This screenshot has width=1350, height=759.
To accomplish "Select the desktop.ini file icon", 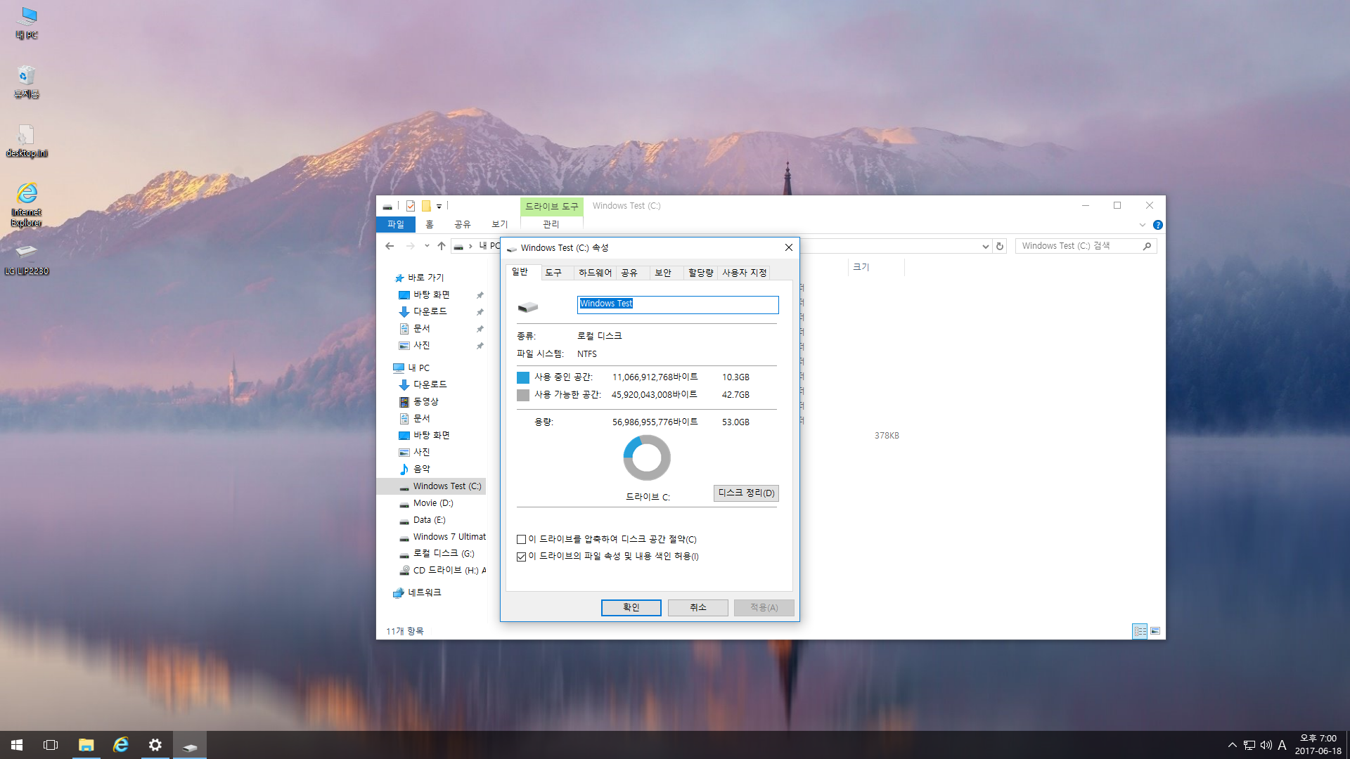I will click(27, 141).
